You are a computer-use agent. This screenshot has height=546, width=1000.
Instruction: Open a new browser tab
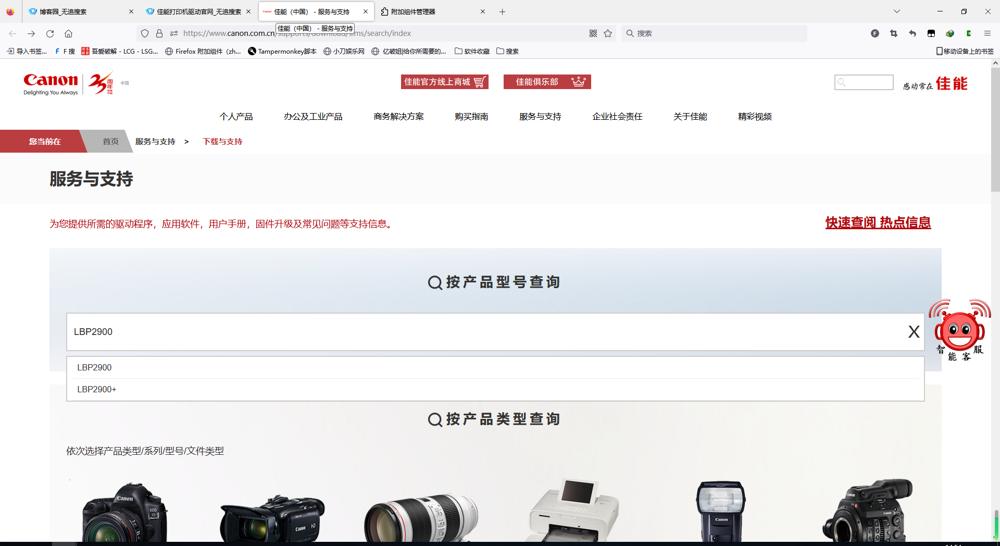point(502,11)
